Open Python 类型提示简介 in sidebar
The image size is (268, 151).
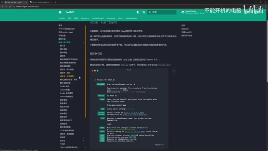coord(67,29)
